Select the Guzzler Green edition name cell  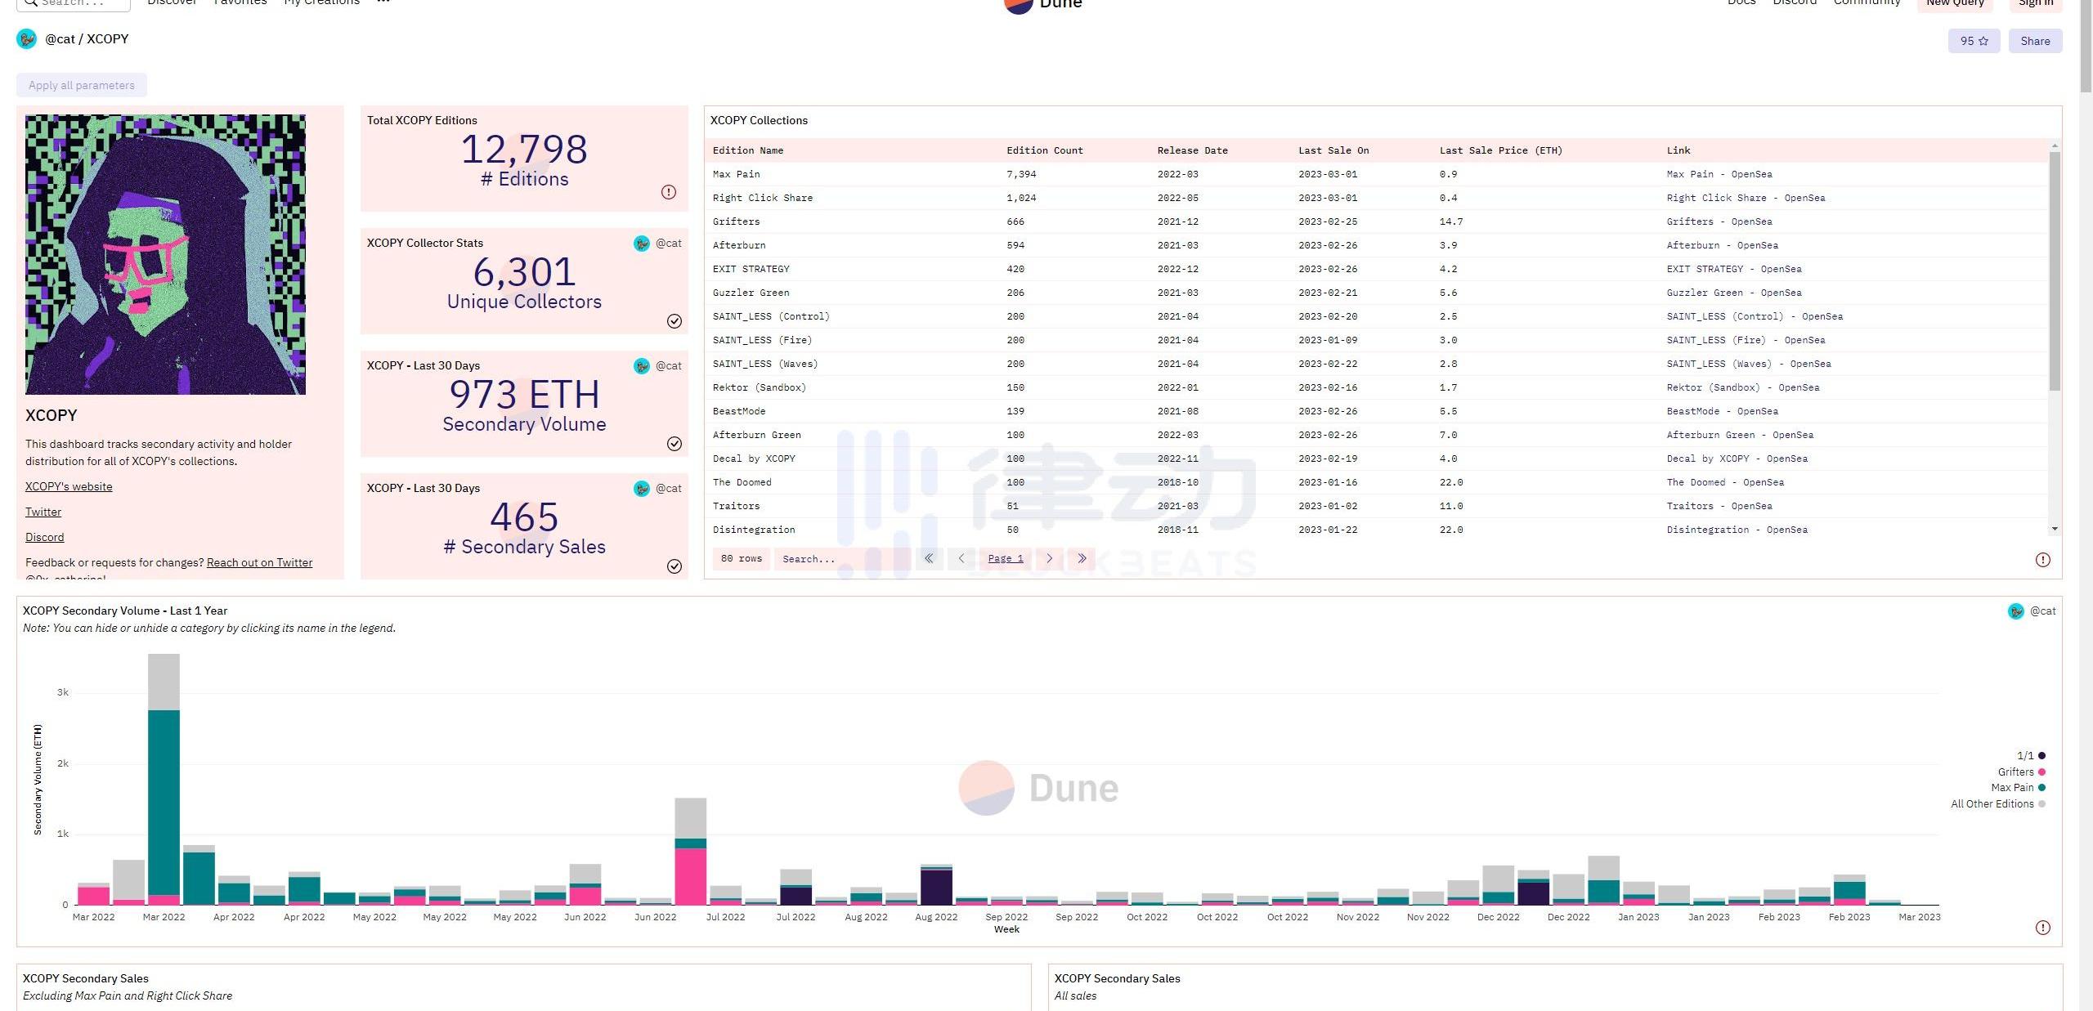click(751, 293)
